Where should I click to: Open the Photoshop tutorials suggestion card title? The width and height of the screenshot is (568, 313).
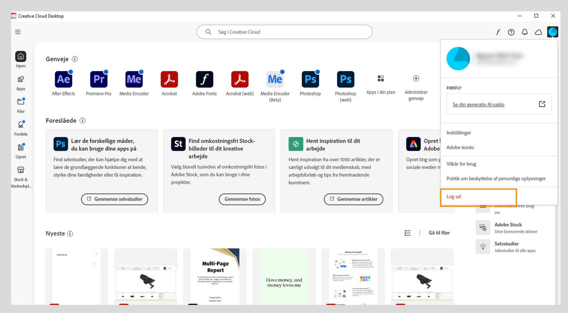(104, 145)
